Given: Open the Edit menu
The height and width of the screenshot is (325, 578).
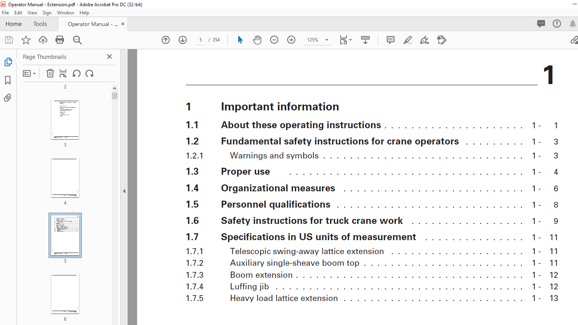Looking at the screenshot, I should (x=18, y=13).
